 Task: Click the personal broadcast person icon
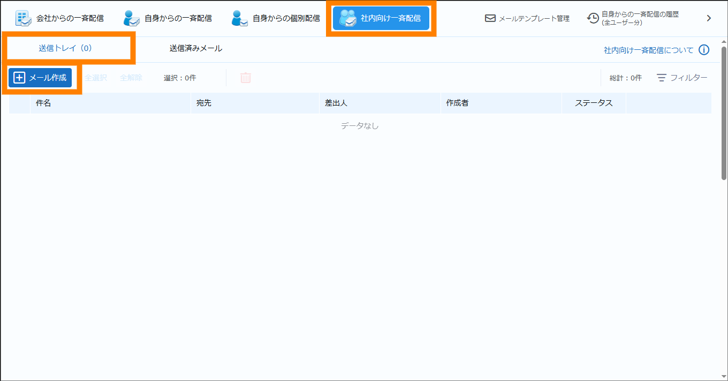point(131,18)
